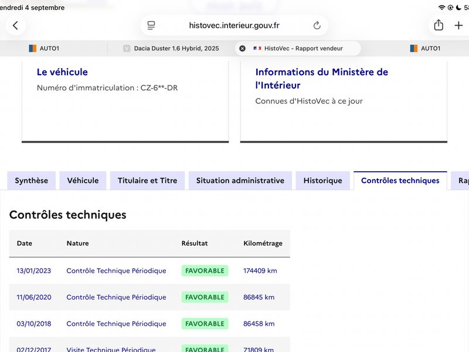Select the Contrôles techniques tab
The width and height of the screenshot is (469, 352).
pyautogui.click(x=400, y=181)
